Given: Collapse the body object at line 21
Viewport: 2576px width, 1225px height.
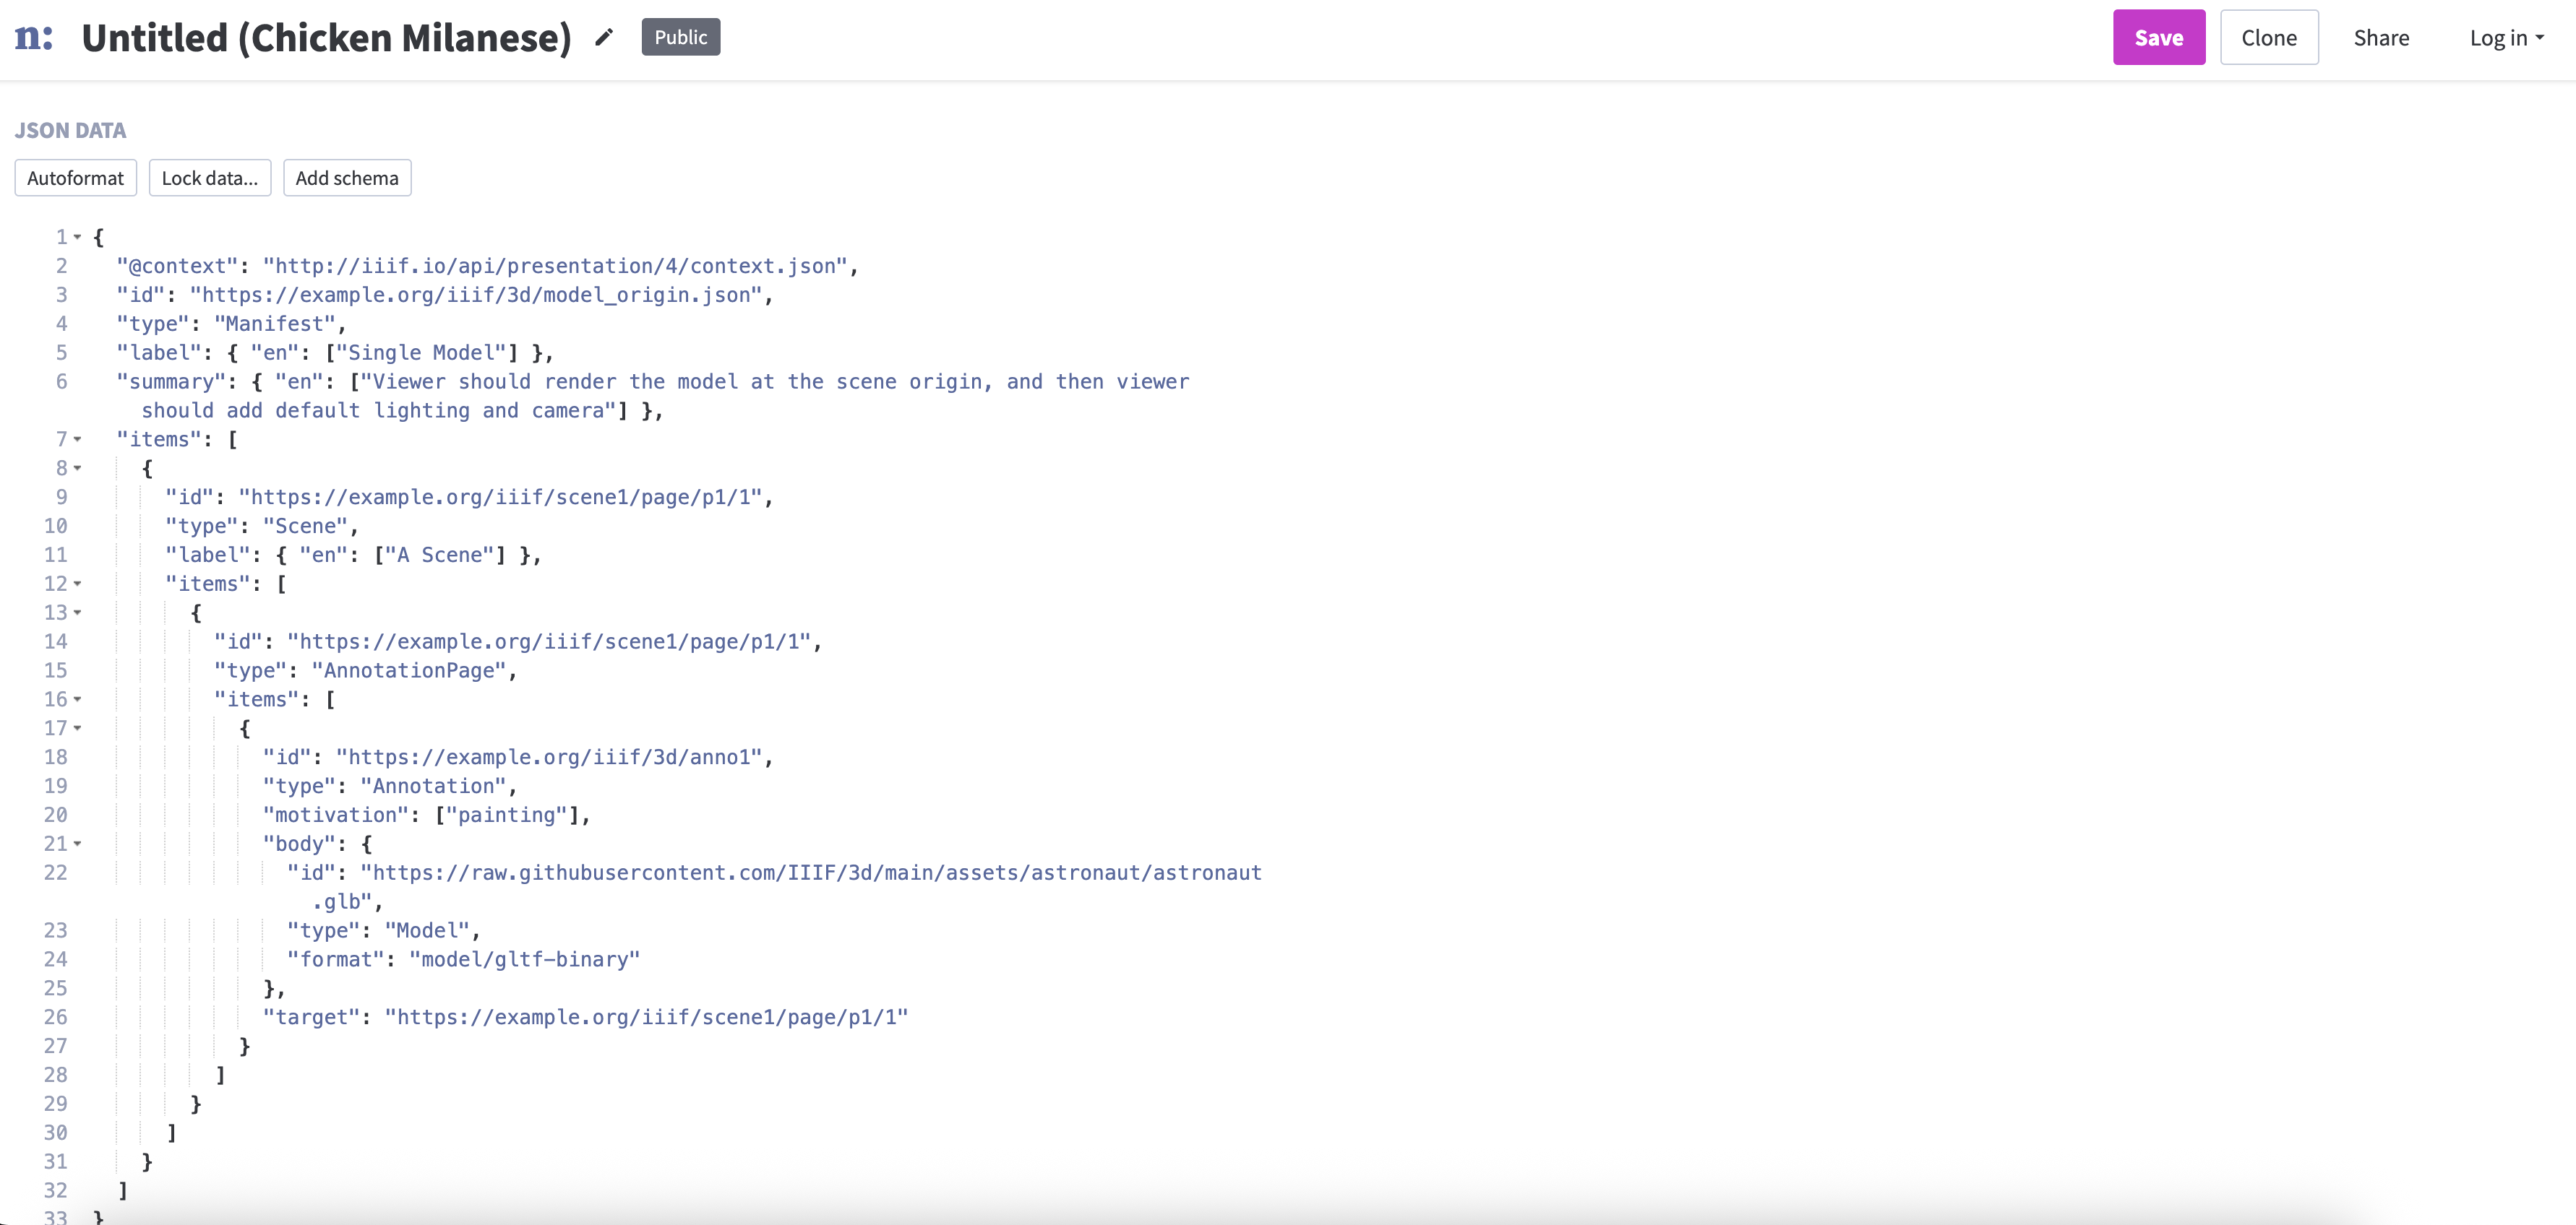Looking at the screenshot, I should [x=78, y=844].
